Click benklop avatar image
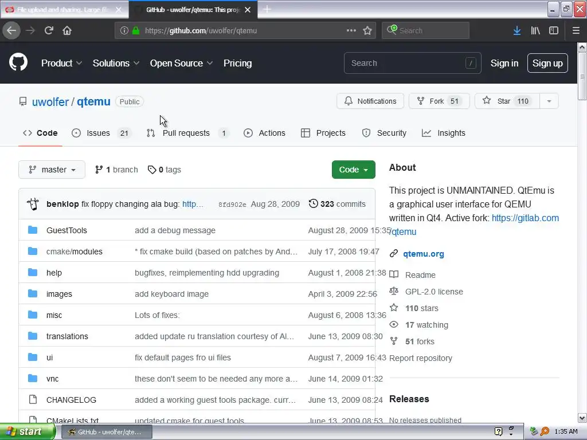Viewport: 587px width, 440px height. [x=33, y=204]
